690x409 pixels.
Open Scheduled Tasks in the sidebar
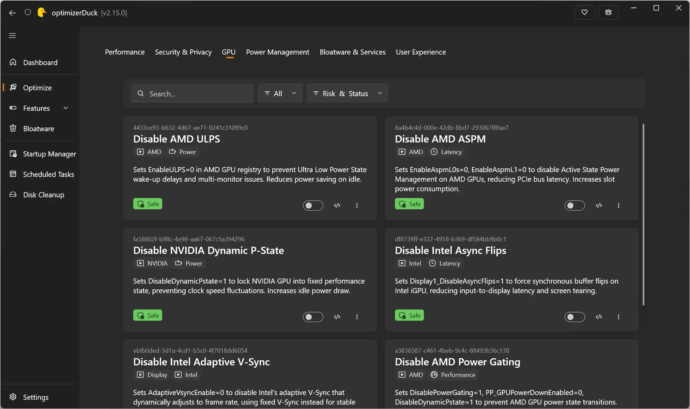click(x=39, y=174)
